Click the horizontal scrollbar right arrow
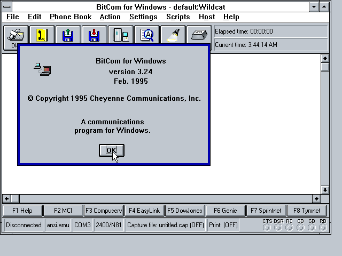 316,198
